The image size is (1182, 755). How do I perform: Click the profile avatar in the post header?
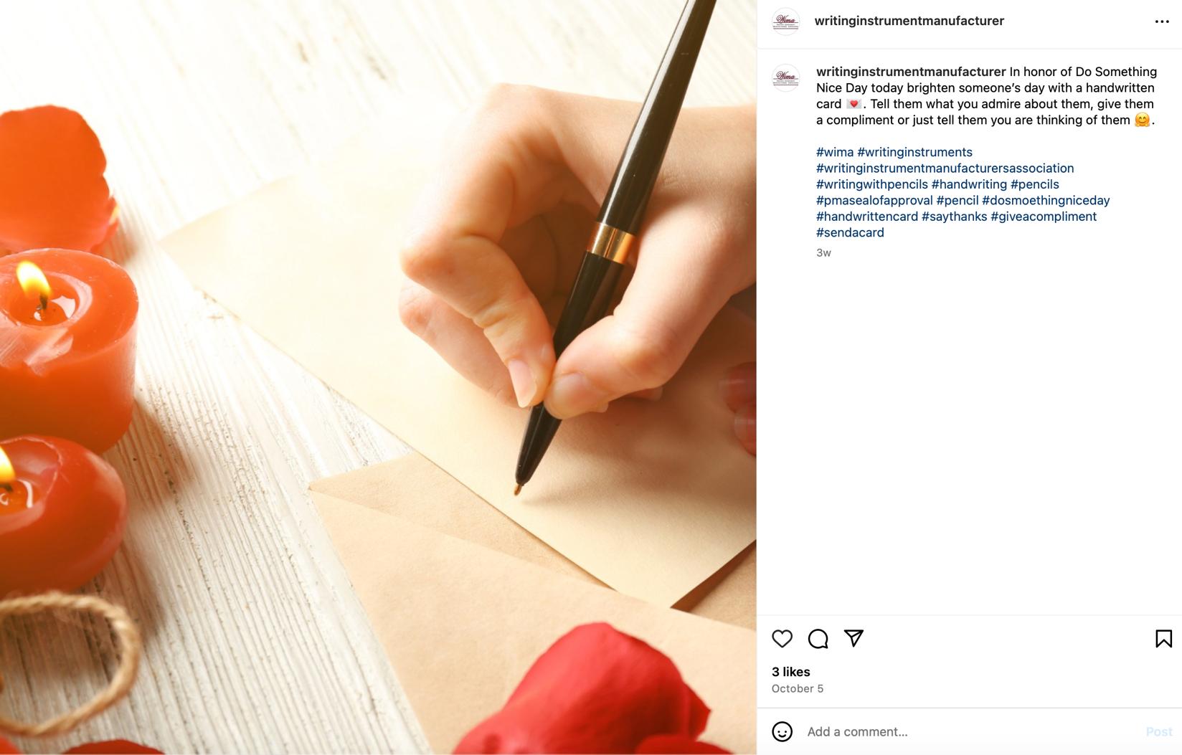[x=785, y=22]
